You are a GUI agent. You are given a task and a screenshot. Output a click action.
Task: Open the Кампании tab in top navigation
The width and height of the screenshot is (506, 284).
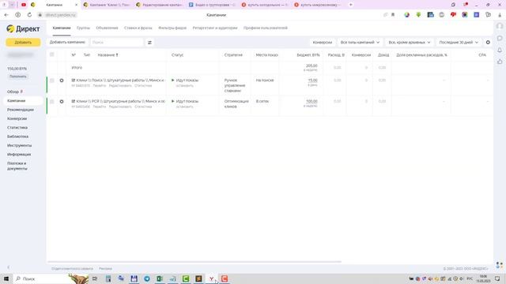tap(62, 28)
